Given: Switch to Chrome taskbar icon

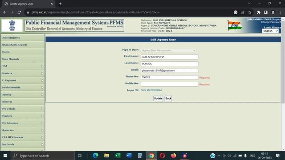Looking at the screenshot, I should 151,156.
